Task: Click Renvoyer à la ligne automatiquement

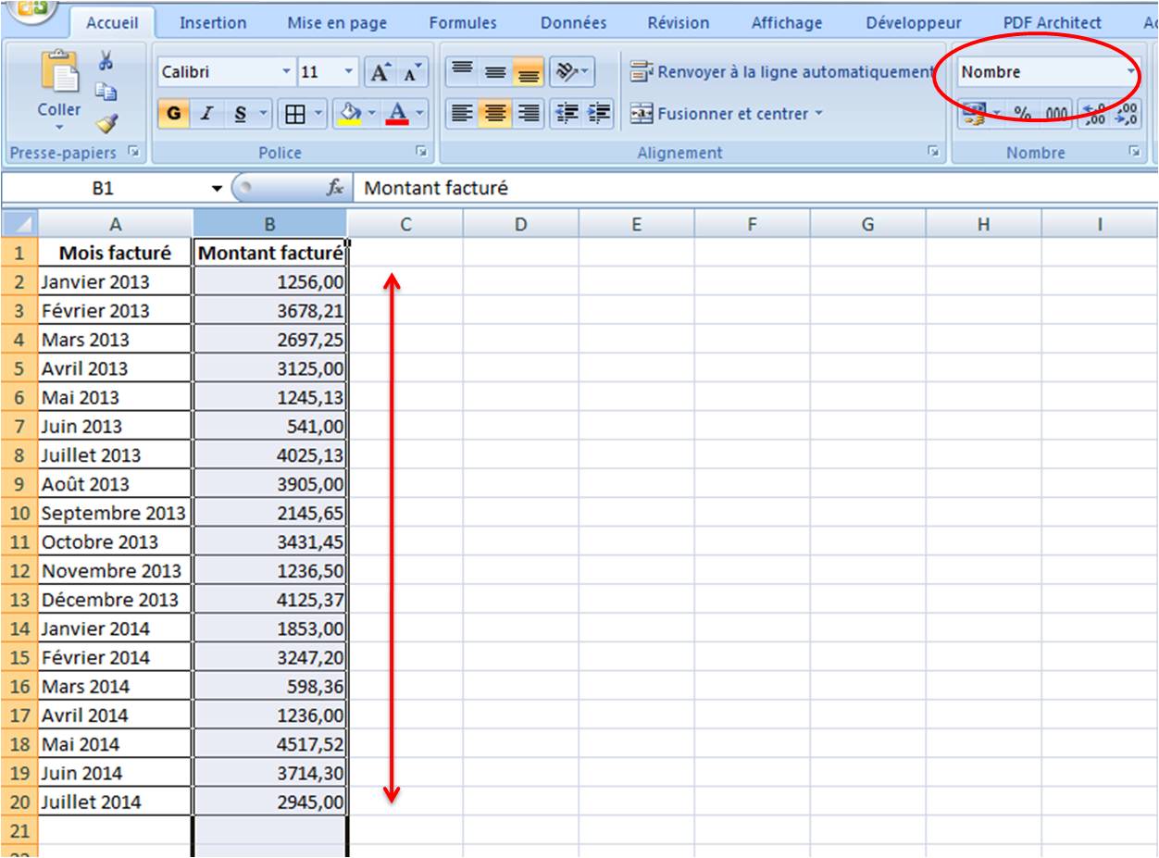Action: tap(782, 72)
